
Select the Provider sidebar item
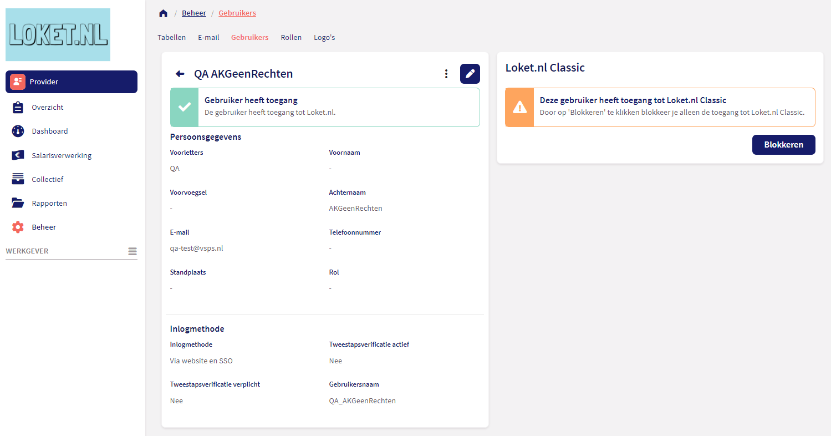[x=72, y=82]
